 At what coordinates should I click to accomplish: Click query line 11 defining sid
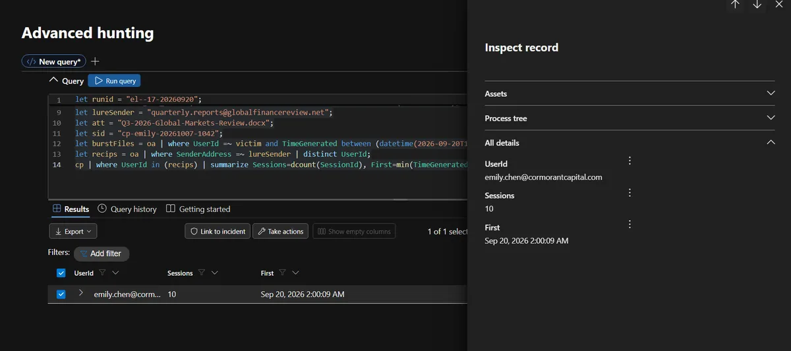148,133
